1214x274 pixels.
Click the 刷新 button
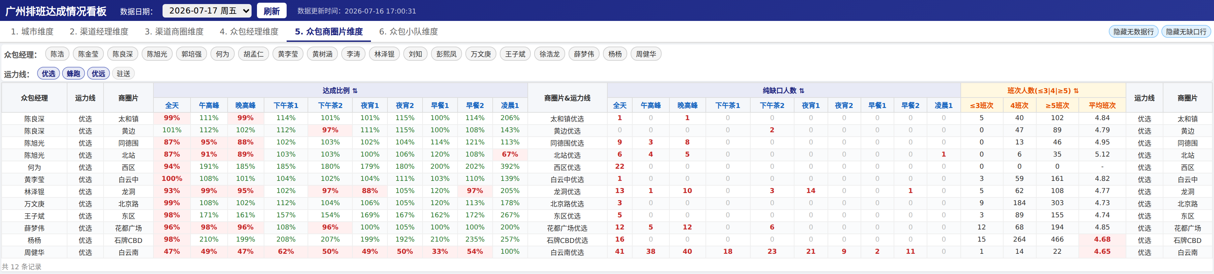(271, 10)
